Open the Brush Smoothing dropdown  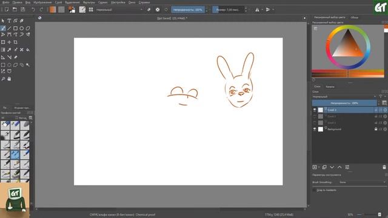(363, 182)
